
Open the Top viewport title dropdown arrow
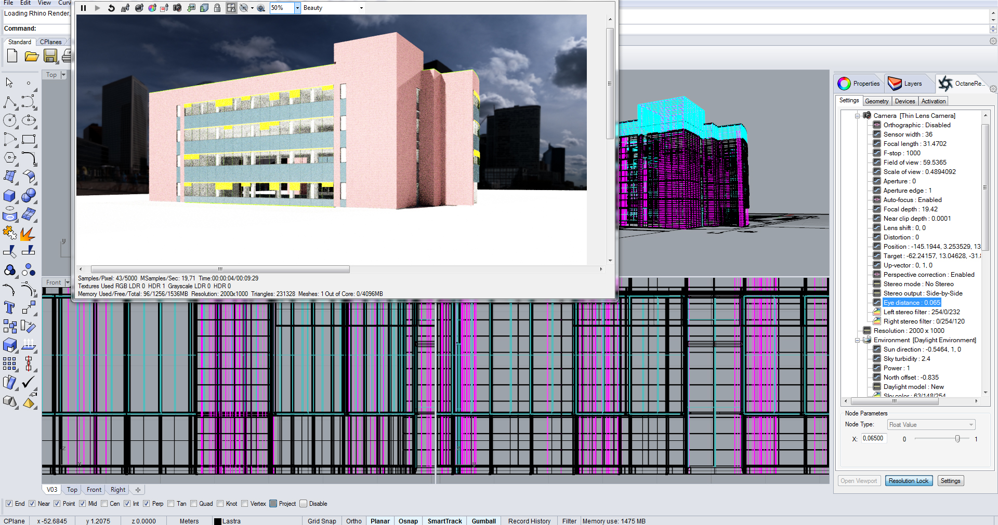pos(63,75)
